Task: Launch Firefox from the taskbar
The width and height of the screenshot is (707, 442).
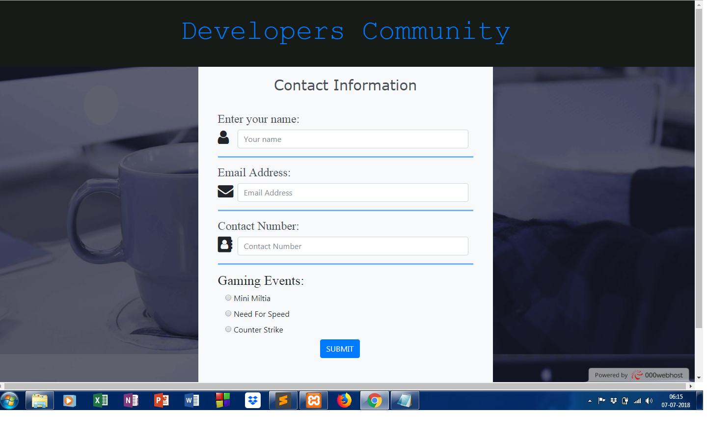Action: [344, 401]
